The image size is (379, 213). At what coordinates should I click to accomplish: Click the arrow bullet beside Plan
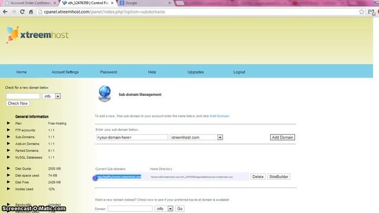[x=8, y=123]
